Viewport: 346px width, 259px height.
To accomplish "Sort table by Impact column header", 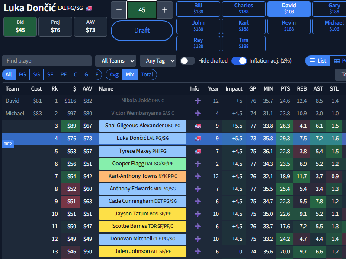I will pyautogui.click(x=234, y=89).
